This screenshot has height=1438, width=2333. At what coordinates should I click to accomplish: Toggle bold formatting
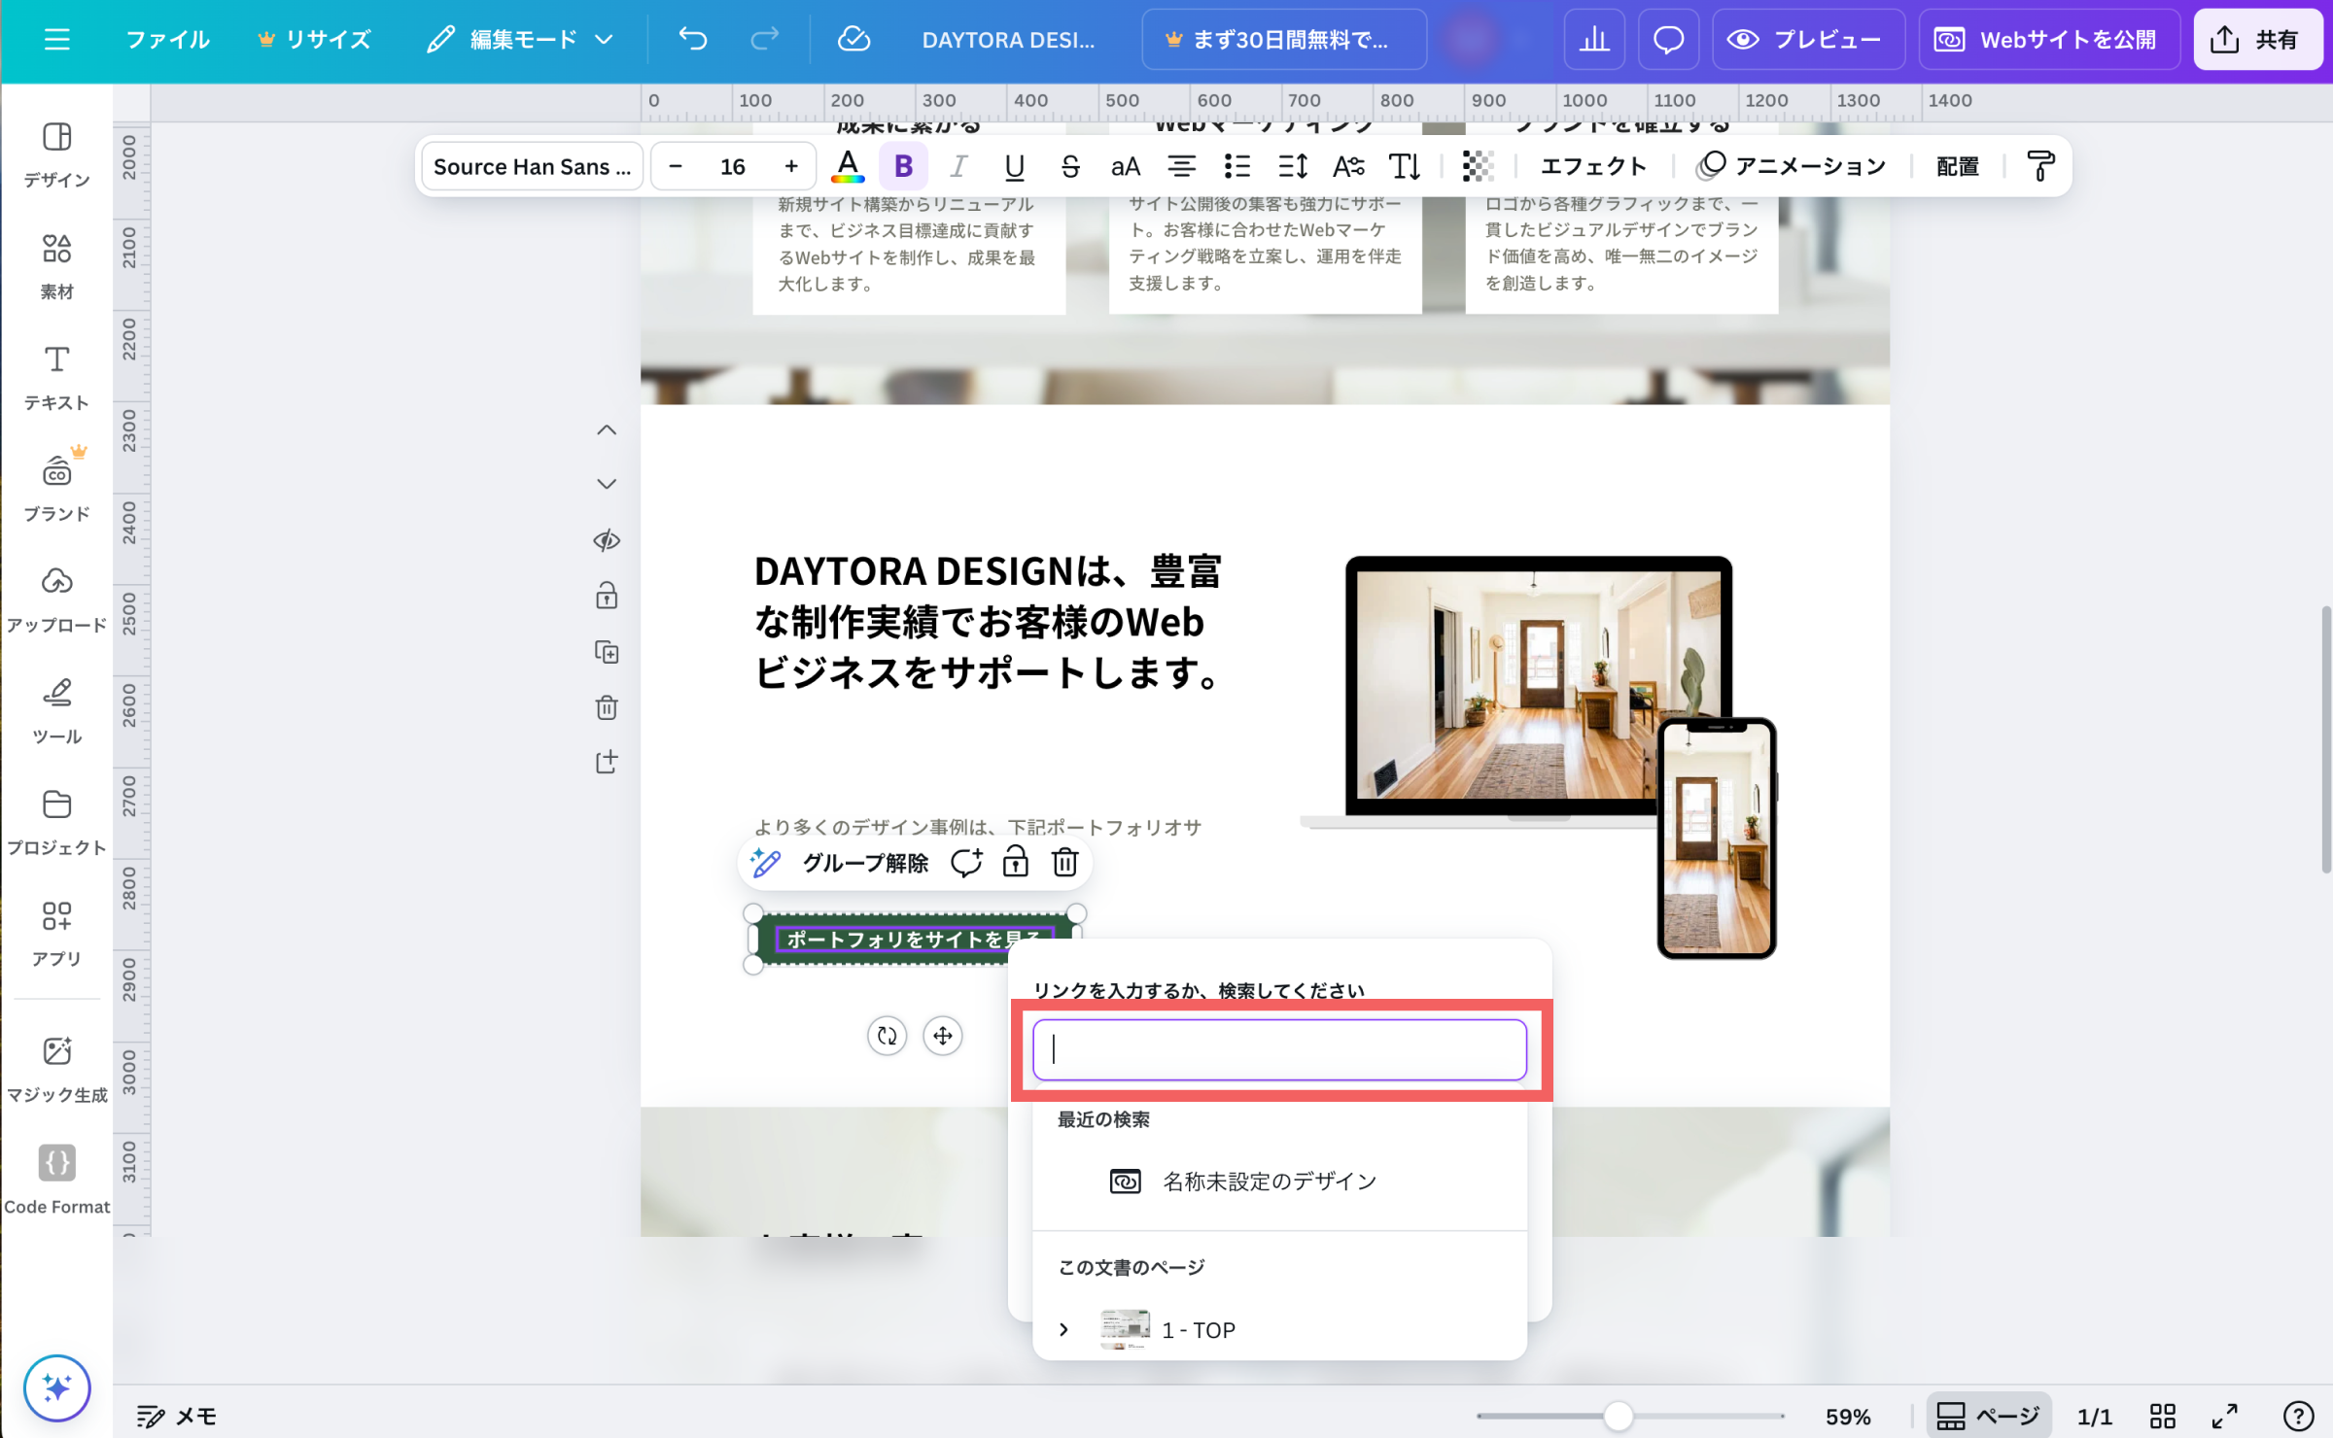point(903,166)
